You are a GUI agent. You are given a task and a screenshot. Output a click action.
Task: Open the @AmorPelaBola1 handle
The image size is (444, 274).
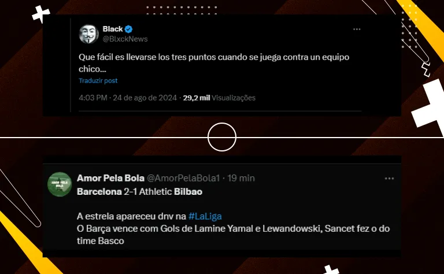coord(183,178)
